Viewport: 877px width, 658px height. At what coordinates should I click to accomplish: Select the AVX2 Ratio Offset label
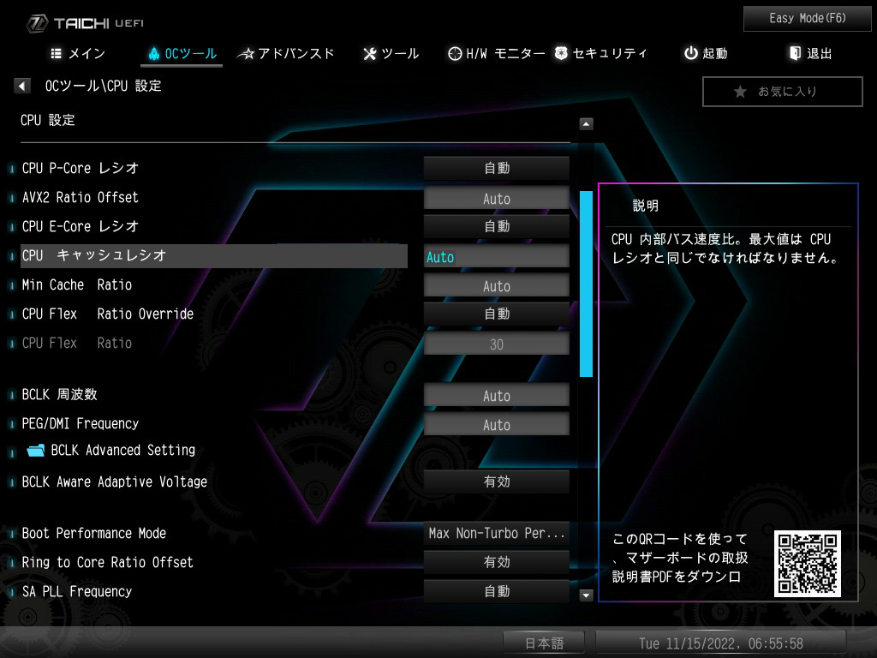pos(80,197)
